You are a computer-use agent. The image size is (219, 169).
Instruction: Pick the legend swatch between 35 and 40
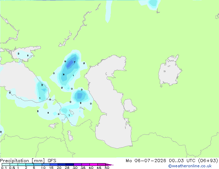[86, 165]
